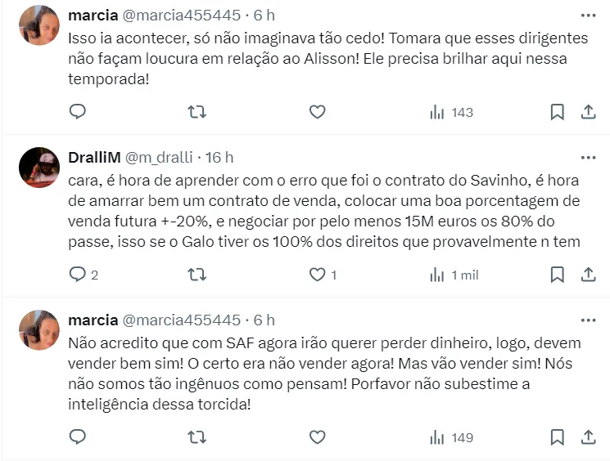Bookmark marcia's tweet about SAF
Image resolution: width=610 pixels, height=461 pixels.
point(557,437)
